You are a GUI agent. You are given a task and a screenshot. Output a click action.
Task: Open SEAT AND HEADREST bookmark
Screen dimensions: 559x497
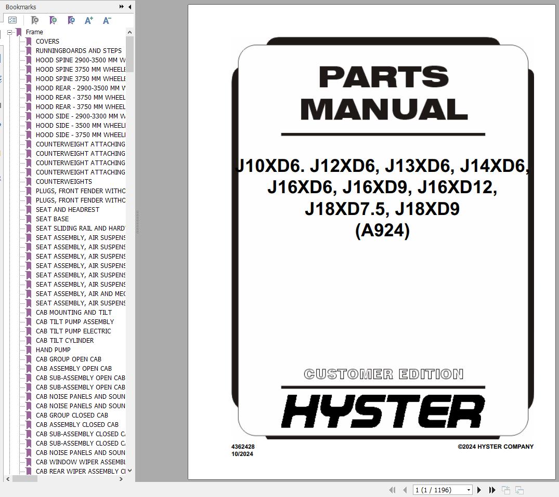point(68,209)
